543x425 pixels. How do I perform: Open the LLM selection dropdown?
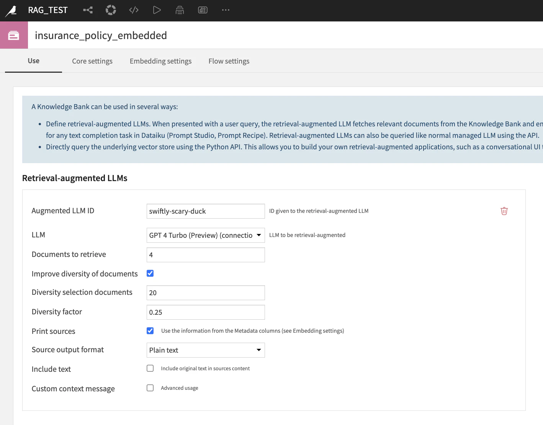click(x=206, y=235)
